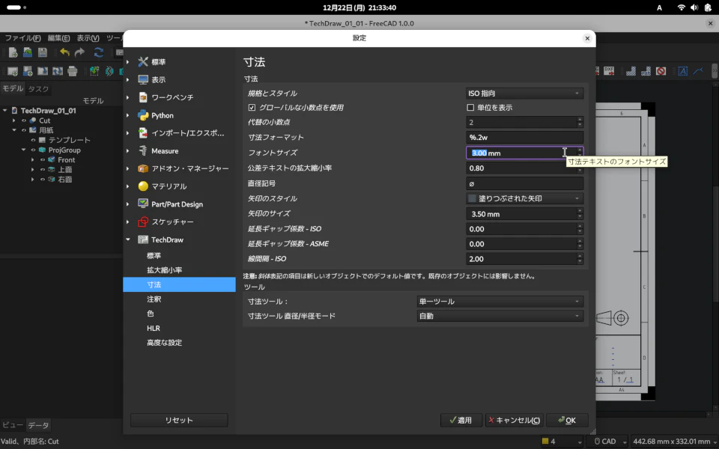Uncheck グローバルな小数点を使用 checkbox
The width and height of the screenshot is (719, 449).
[252, 108]
